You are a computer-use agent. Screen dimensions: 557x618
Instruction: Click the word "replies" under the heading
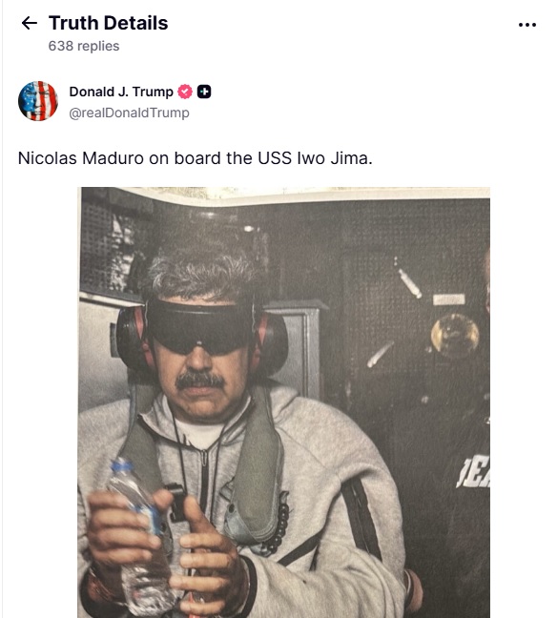click(x=98, y=46)
